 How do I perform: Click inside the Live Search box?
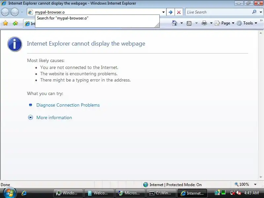(x=218, y=12)
